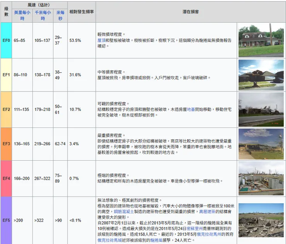Select the 105–137 km/h cell
The width and height of the screenshot is (286, 244).
point(43,40)
